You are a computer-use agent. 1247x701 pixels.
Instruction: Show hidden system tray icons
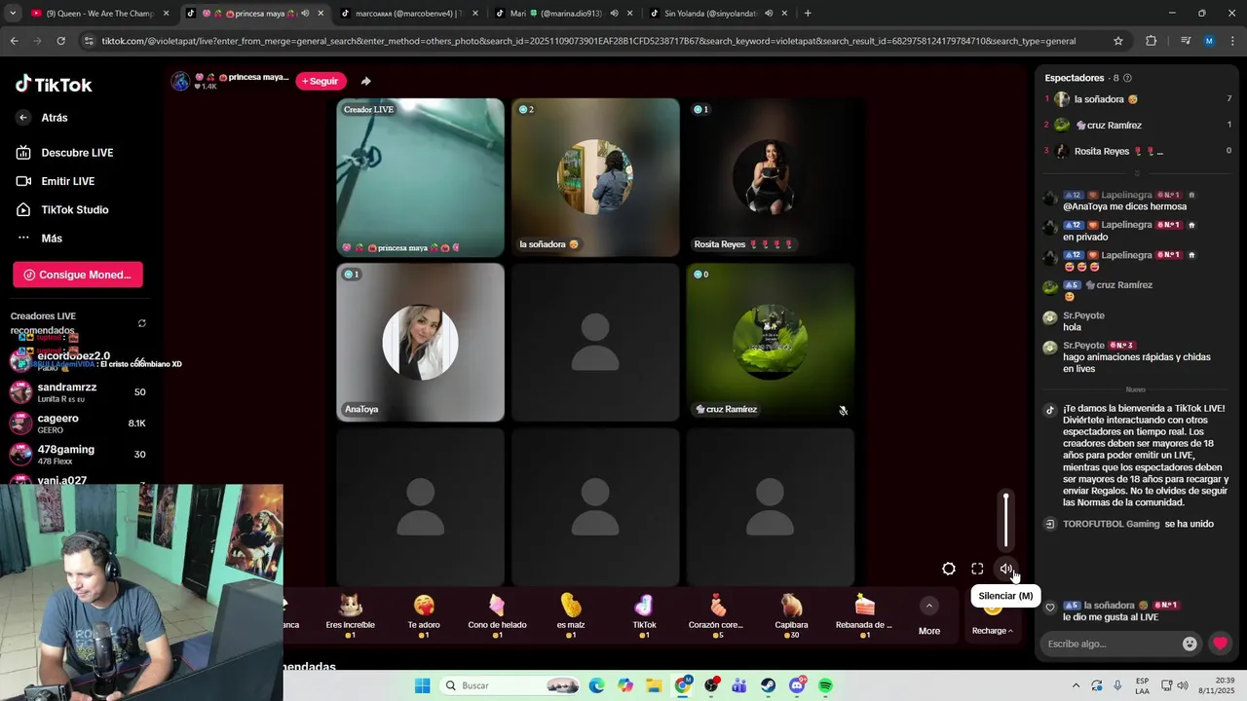tap(1076, 685)
